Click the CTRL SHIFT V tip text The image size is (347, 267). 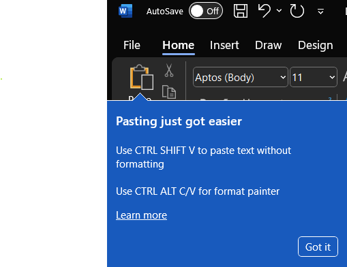pos(203,157)
